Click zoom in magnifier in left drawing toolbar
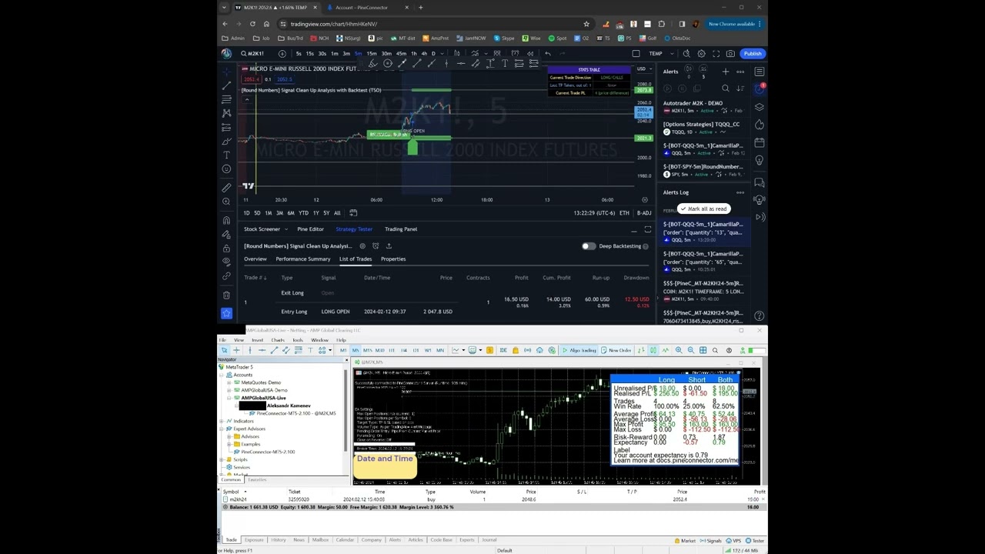This screenshot has height=554, width=985. point(226,202)
